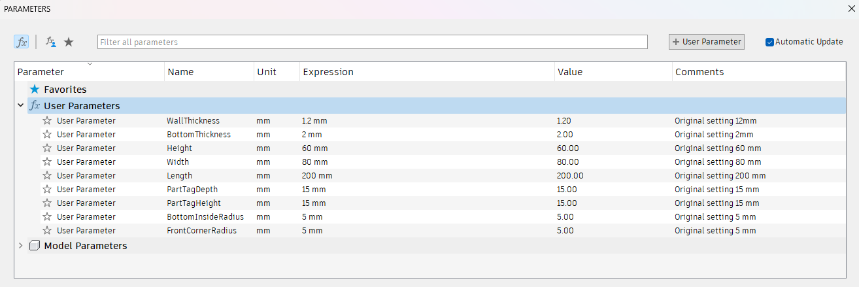The height and width of the screenshot is (287, 859).
Task: Close the Parameters dialog
Action: [x=850, y=8]
